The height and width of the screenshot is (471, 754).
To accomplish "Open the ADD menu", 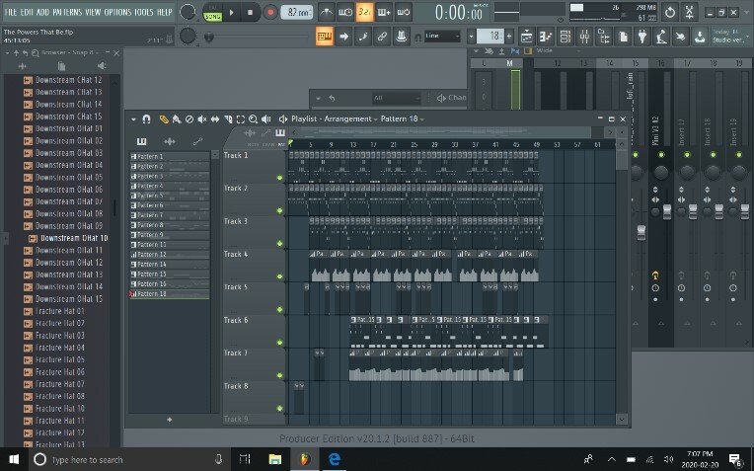I will (x=42, y=12).
